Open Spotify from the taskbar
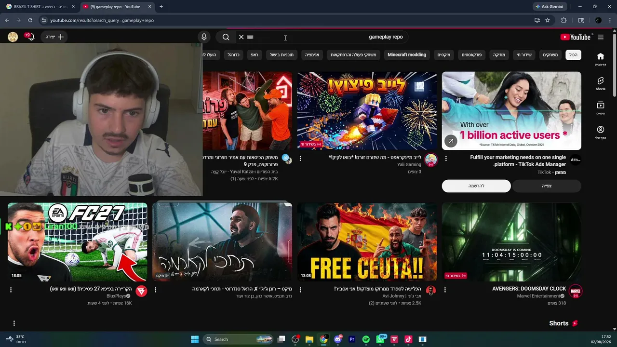The width and height of the screenshot is (617, 347). [x=366, y=339]
